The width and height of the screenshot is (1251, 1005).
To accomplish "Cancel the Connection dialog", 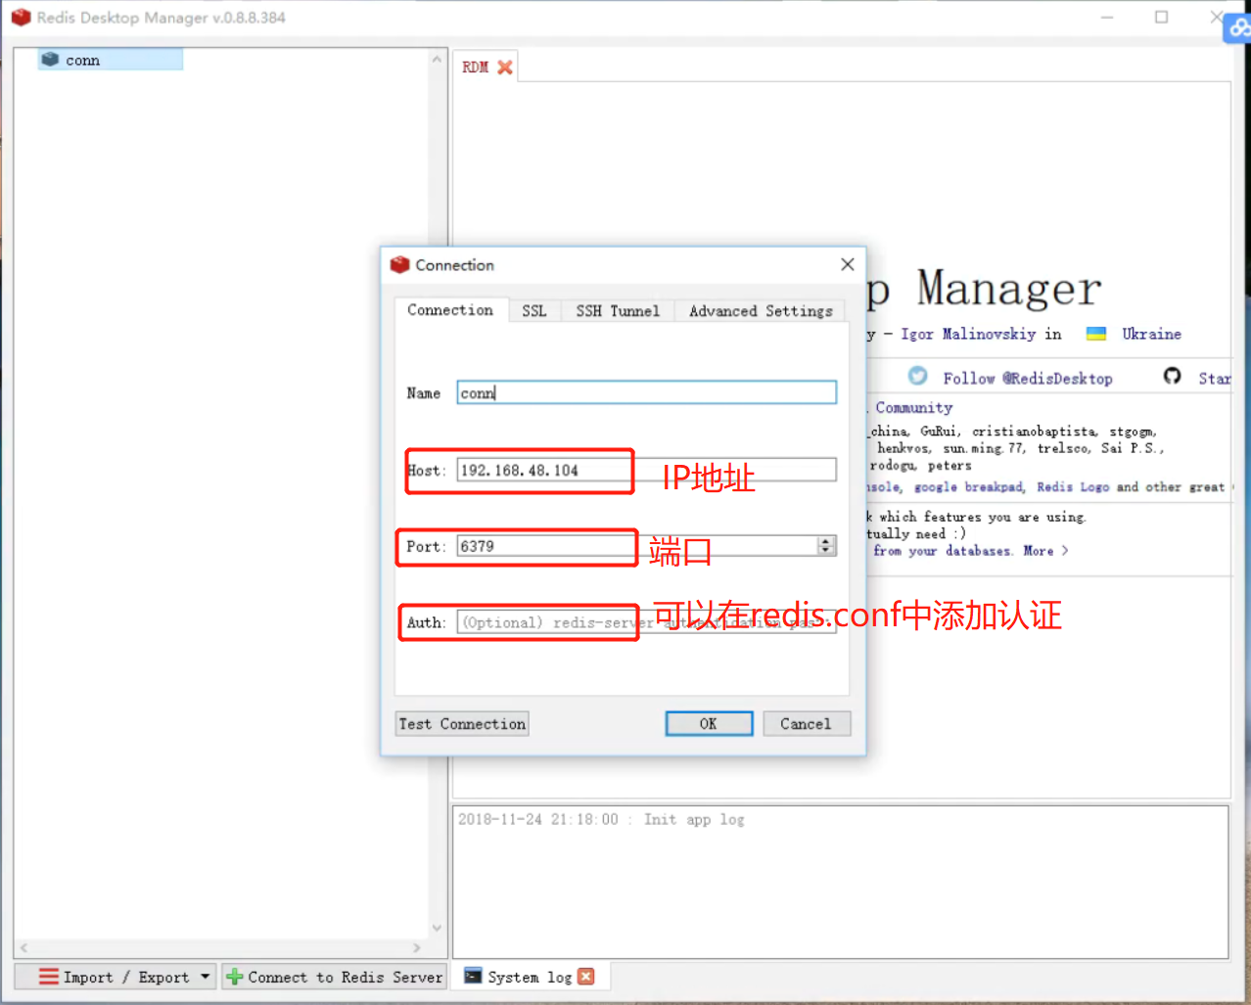I will click(x=806, y=724).
